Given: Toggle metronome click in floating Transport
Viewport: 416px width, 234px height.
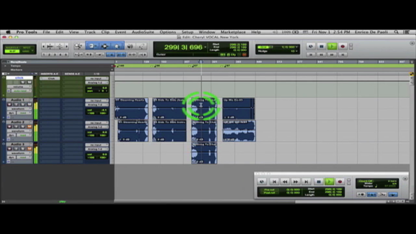Looking at the screenshot, I should coord(371,194).
